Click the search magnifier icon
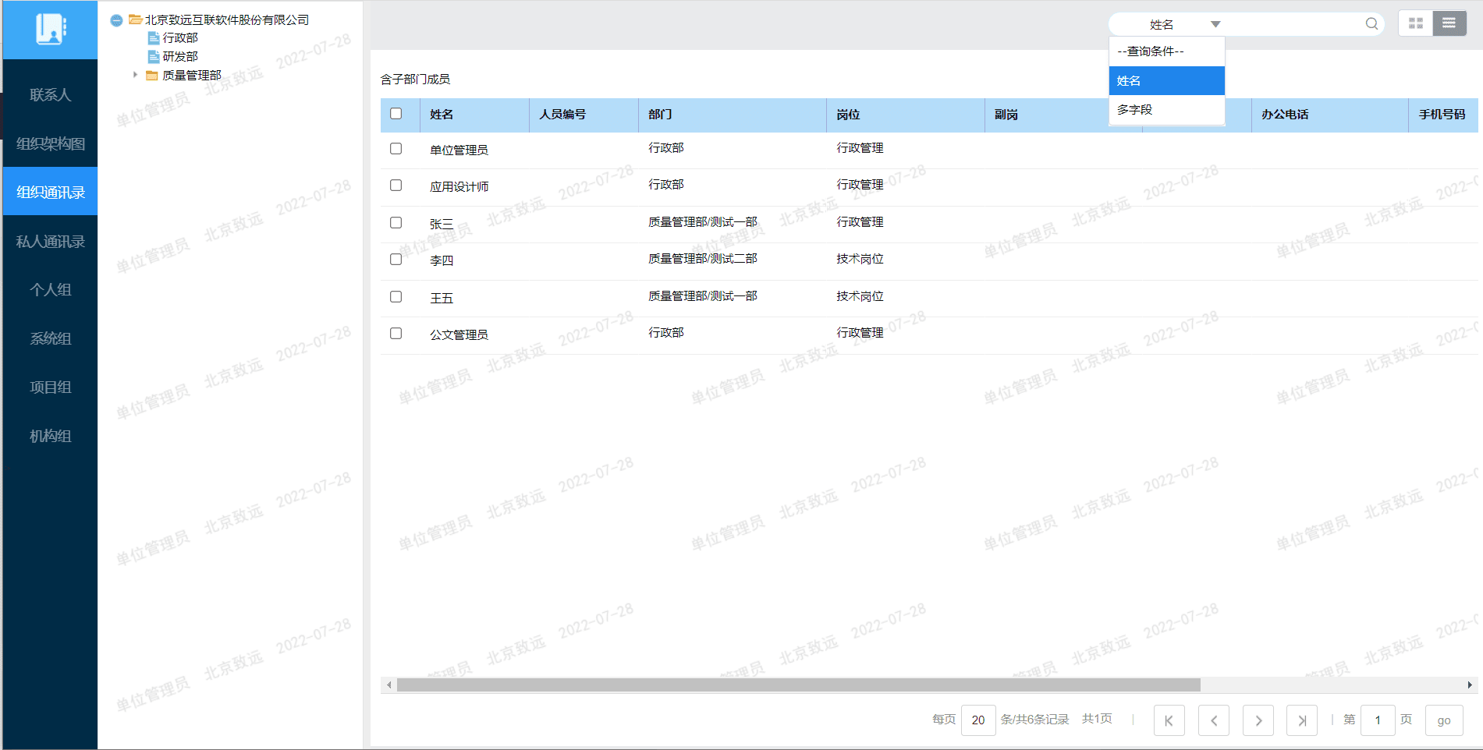Screen dimensions: 1483x750 click(x=1371, y=24)
